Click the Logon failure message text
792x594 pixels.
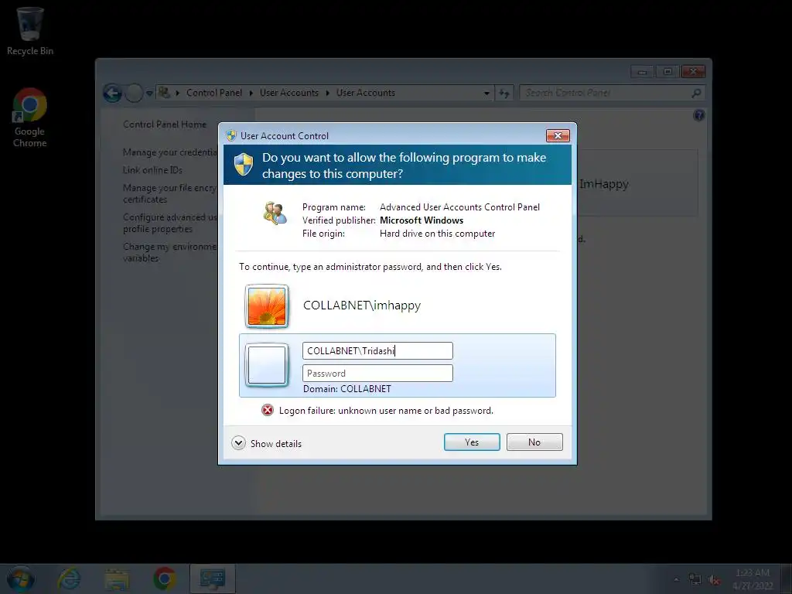[x=386, y=411]
